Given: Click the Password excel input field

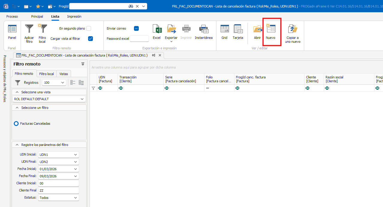Looking at the screenshot, I should coord(139,39).
